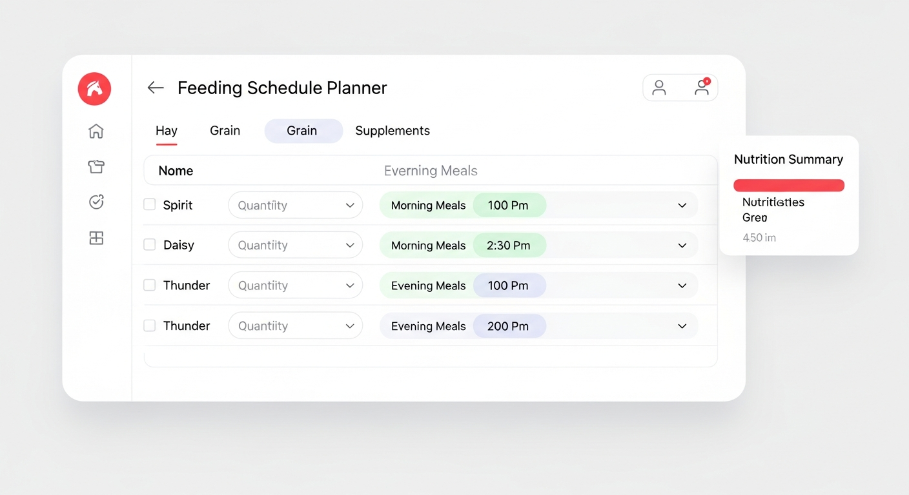Check the Spirit row checkbox

(150, 204)
